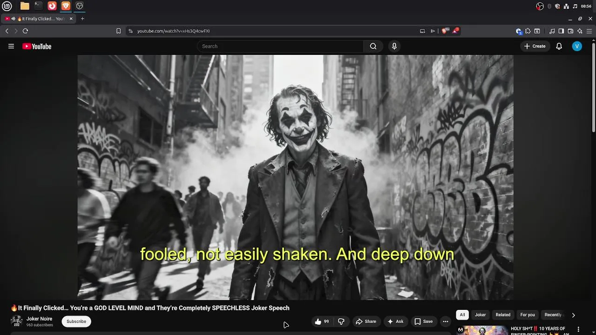Dislike the video with thumbs down

341,322
